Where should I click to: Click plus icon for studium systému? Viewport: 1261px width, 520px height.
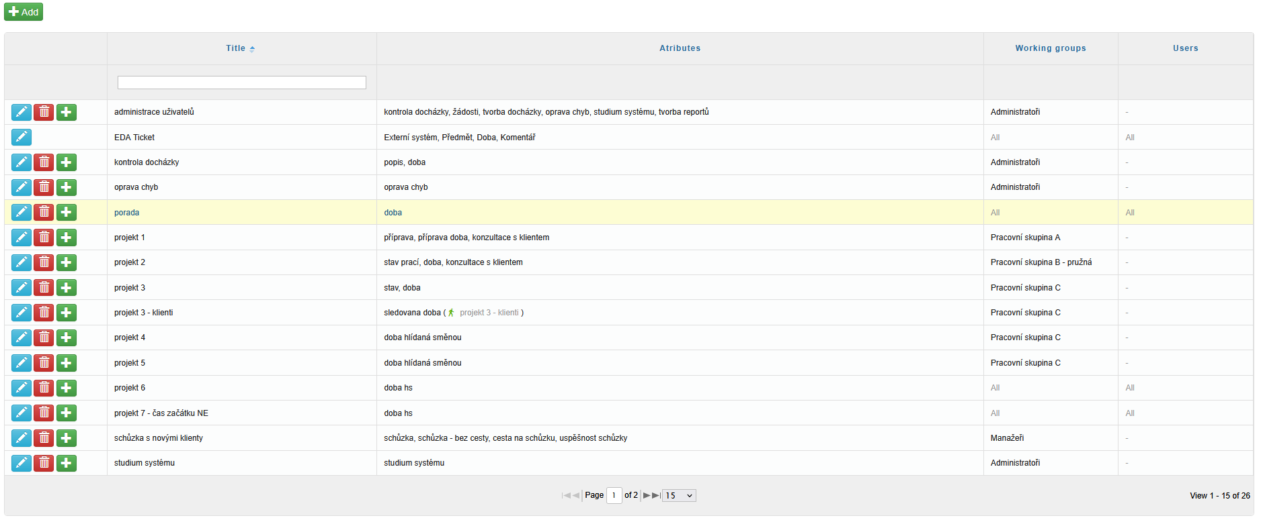point(66,463)
